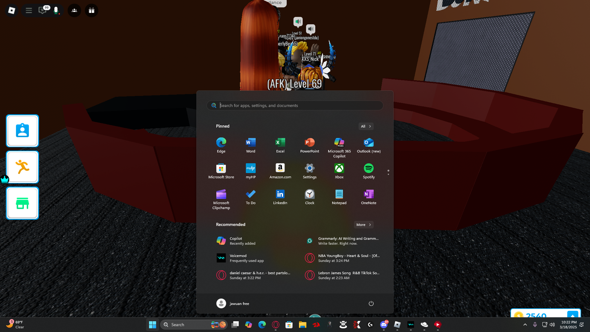Open network status in system tray
This screenshot has height=332, width=590.
[545, 325]
